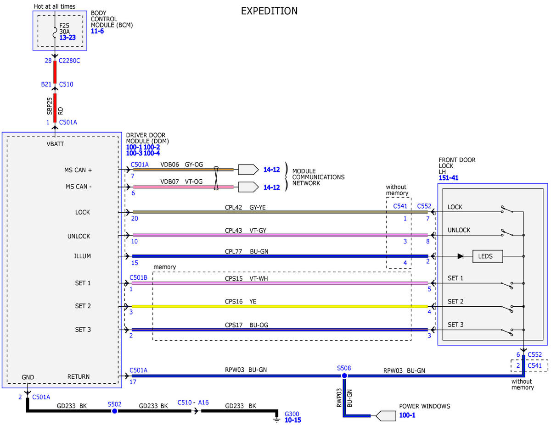The height and width of the screenshot is (425, 551).
Task: Select the B21 C510 connector label
Action: coord(57,84)
